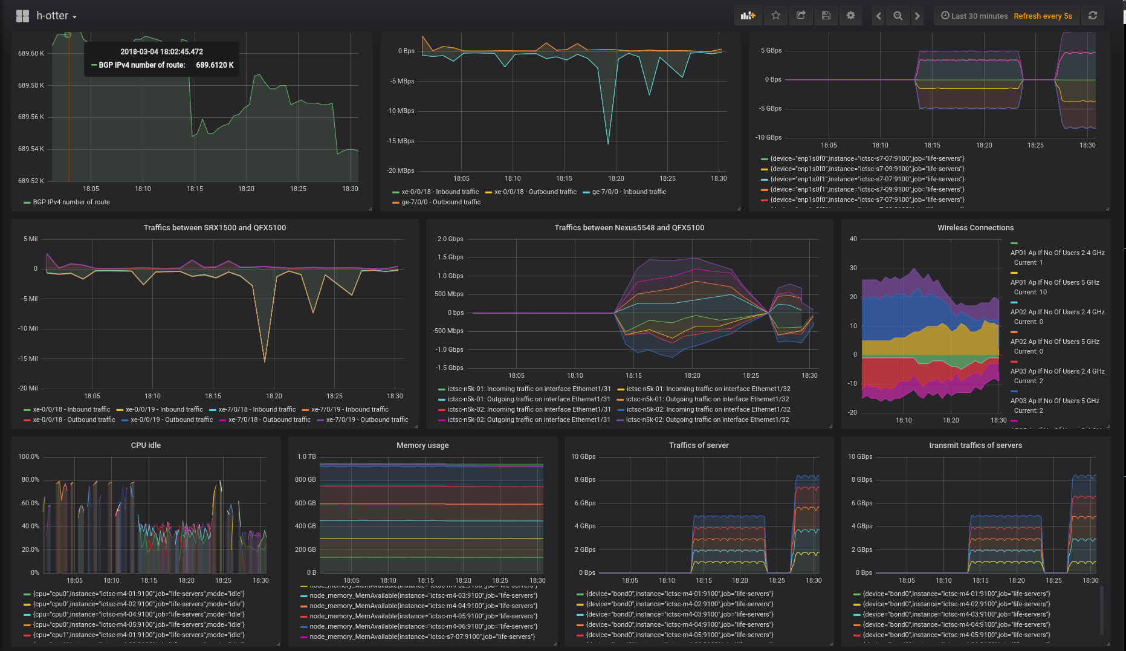Toggle the xe-7/0/19 - Outbound traffic legend series
Image resolution: width=1126 pixels, height=651 pixels.
(367, 420)
